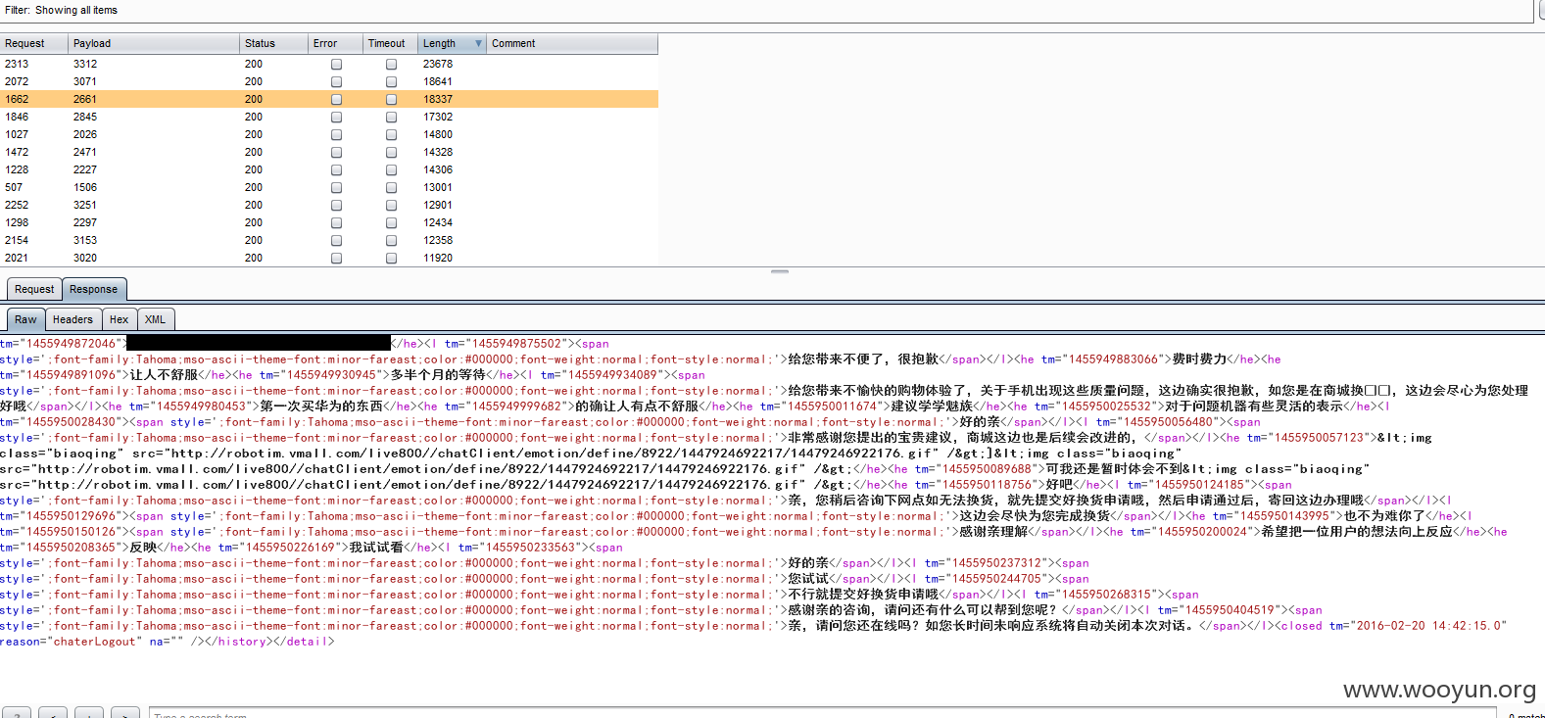This screenshot has height=718, width=1545.
Task: Toggle Timeout checkbox for request 1228
Action: click(x=391, y=169)
